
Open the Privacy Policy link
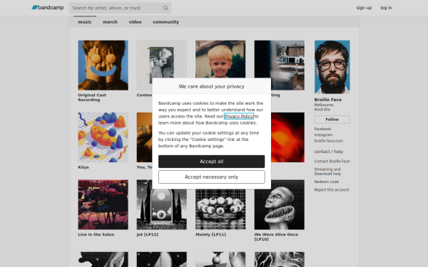239,116
